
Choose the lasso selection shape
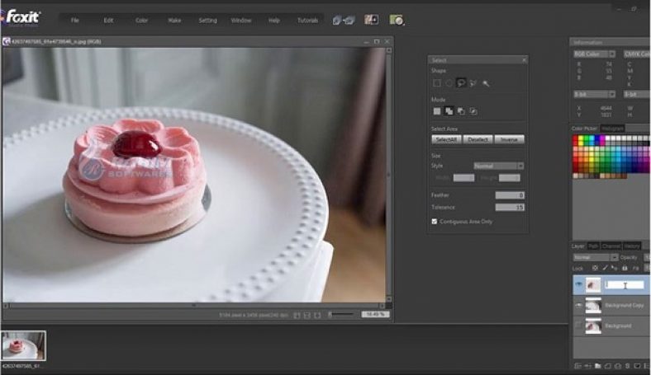click(461, 83)
